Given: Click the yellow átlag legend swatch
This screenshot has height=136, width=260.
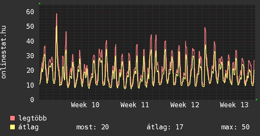Looking at the screenshot, I should (x=13, y=127).
